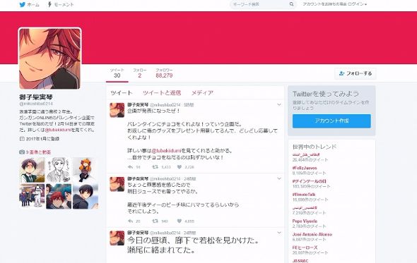Retweet the first tweet with 5,433 retweets
417x263 pixels.
click(x=155, y=167)
